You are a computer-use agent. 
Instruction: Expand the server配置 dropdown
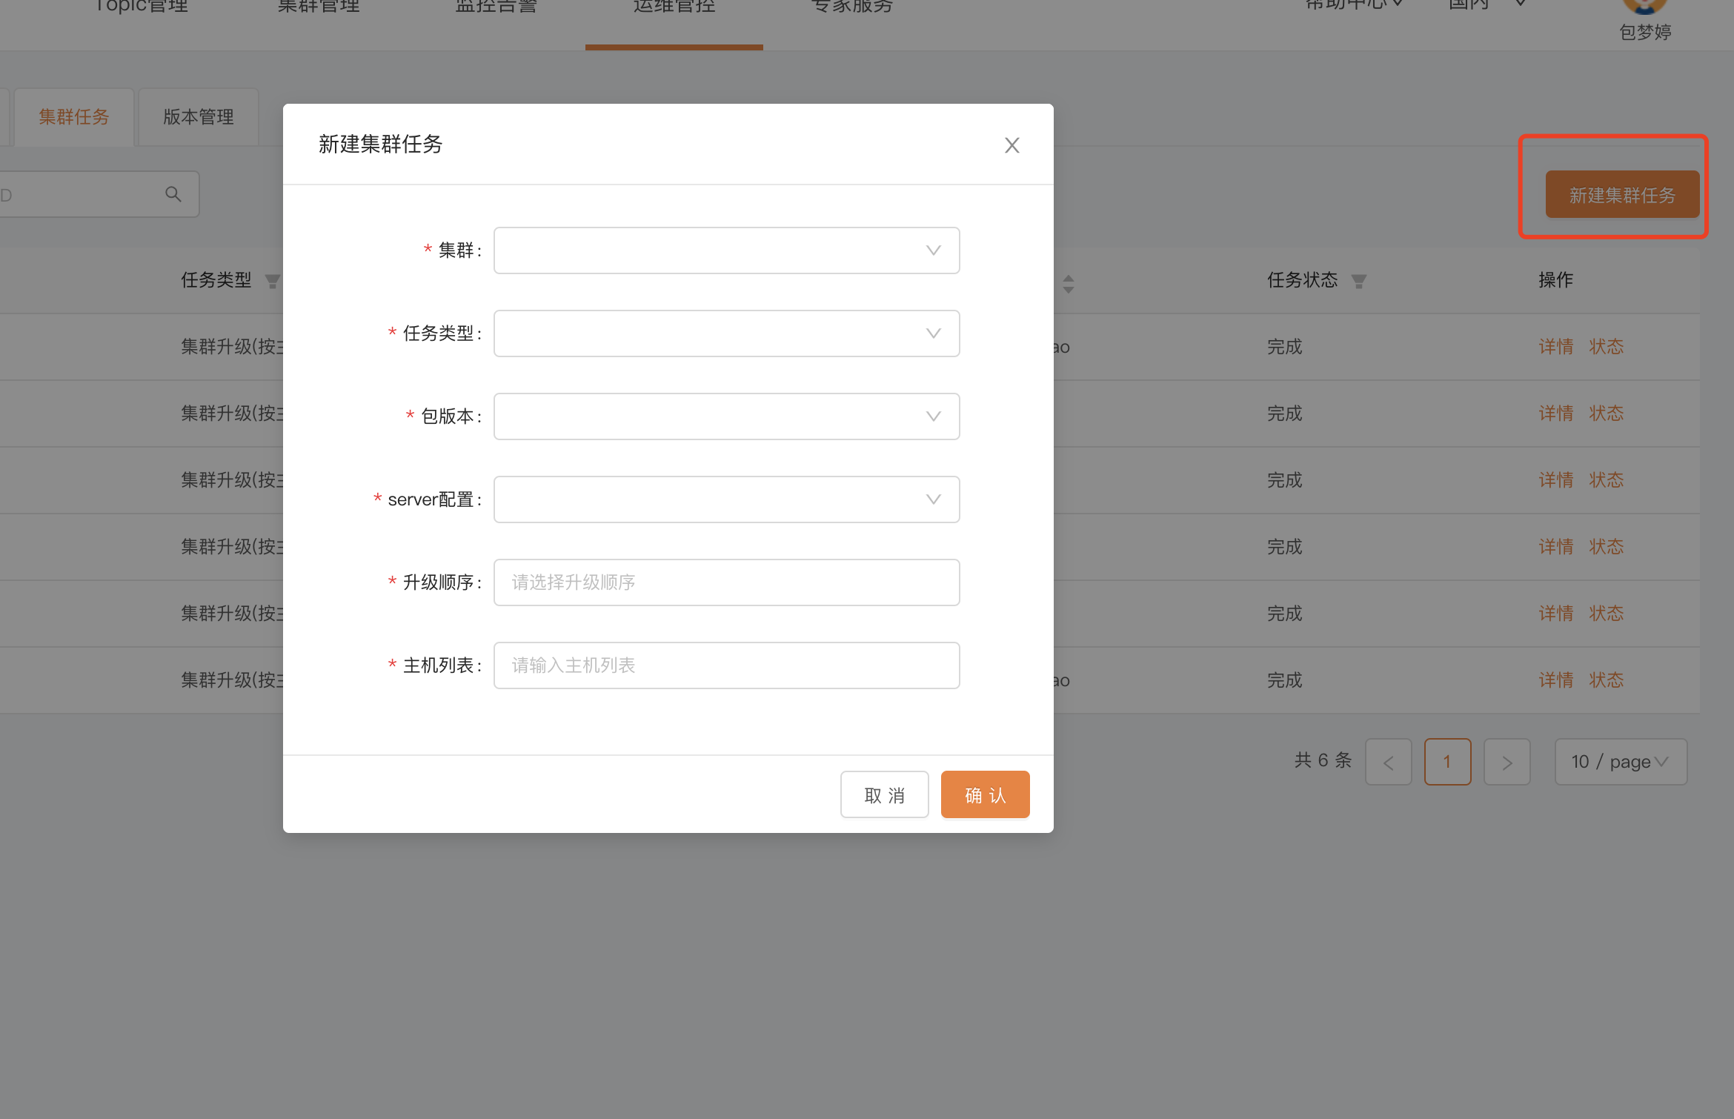point(726,499)
